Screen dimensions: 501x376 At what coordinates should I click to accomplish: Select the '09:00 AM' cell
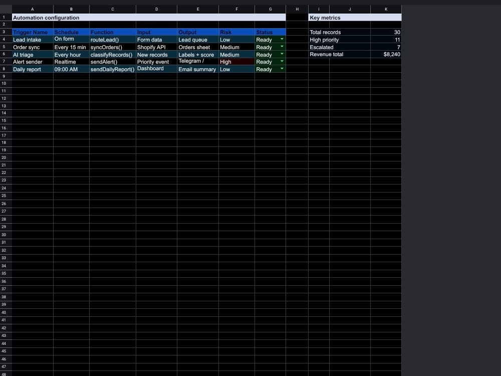[71, 69]
